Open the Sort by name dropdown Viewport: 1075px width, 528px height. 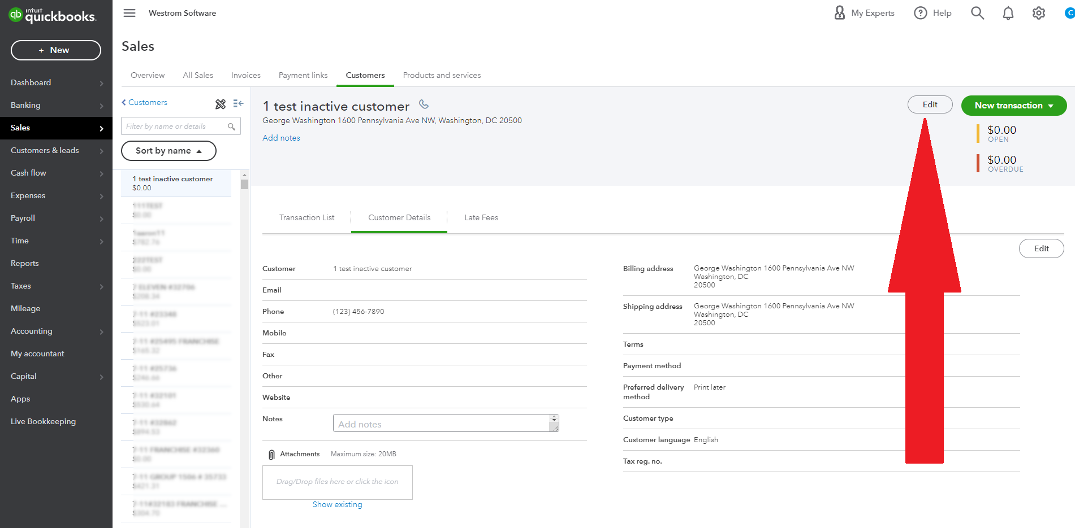click(x=169, y=151)
